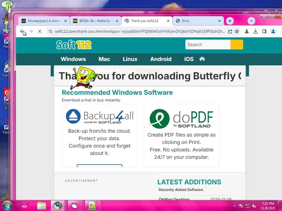
Task: Open the Dropbox taskbar icon
Action: click(24, 206)
